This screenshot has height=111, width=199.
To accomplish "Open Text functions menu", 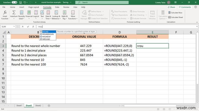I will [x=42, y=15].
